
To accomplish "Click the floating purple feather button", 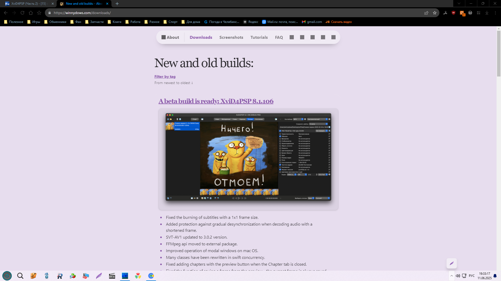I will pos(452,263).
